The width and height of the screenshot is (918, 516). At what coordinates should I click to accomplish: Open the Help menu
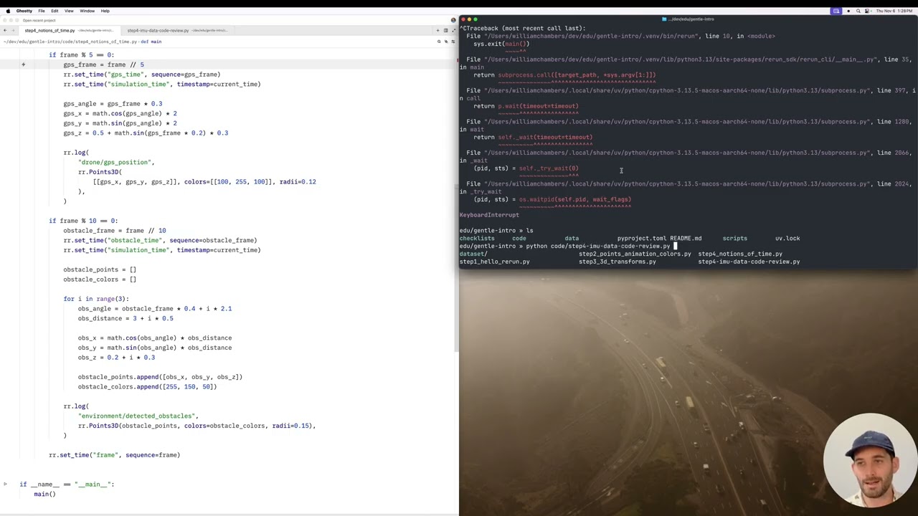[105, 11]
